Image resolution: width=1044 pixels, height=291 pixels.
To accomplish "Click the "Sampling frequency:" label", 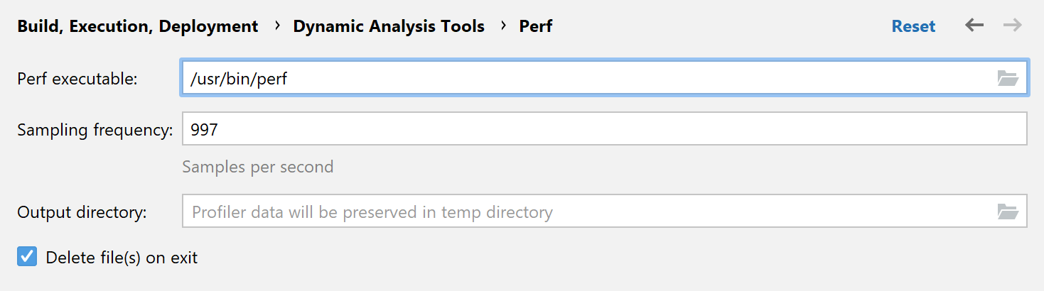I will point(95,130).
